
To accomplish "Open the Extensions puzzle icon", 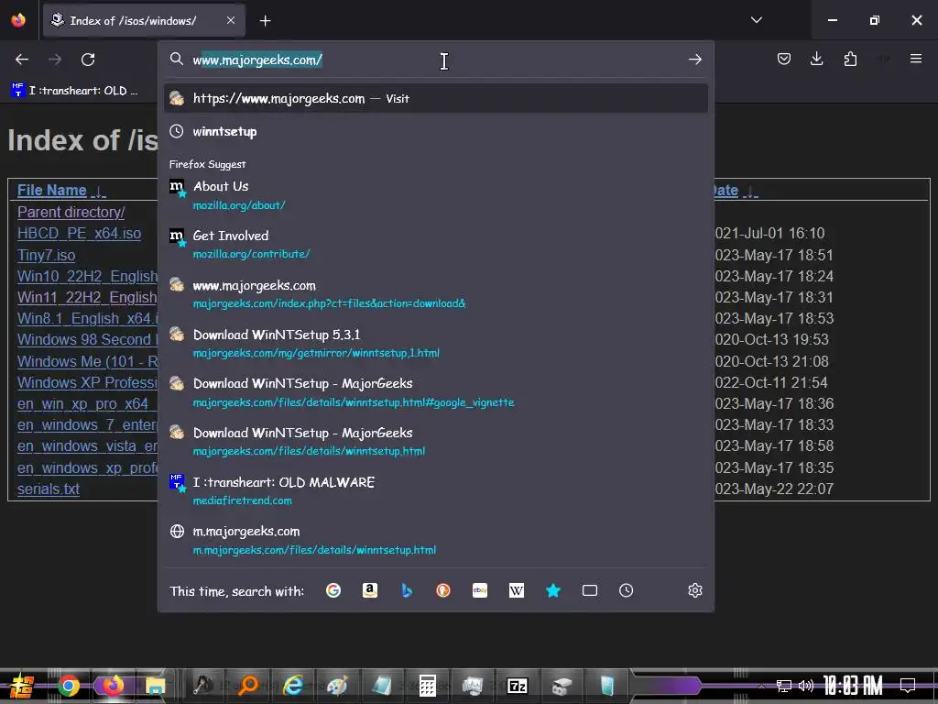I will click(850, 59).
